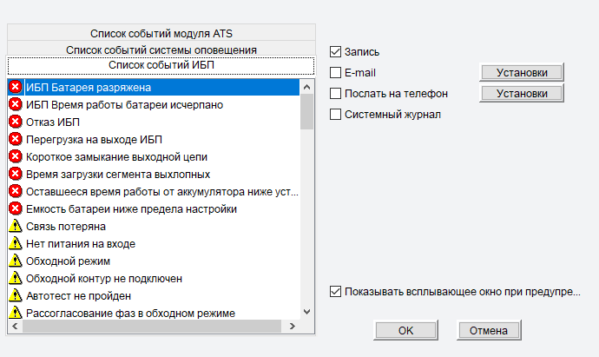The image size is (599, 357).
Task: Collapse the 'Список событий ИБП' header
Action: (x=161, y=65)
